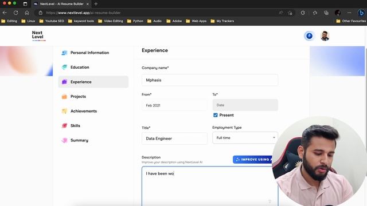Go to Education section

(x=93, y=68)
